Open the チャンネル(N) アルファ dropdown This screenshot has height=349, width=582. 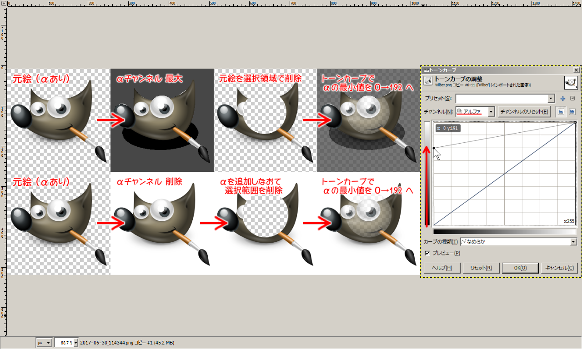pyautogui.click(x=491, y=111)
